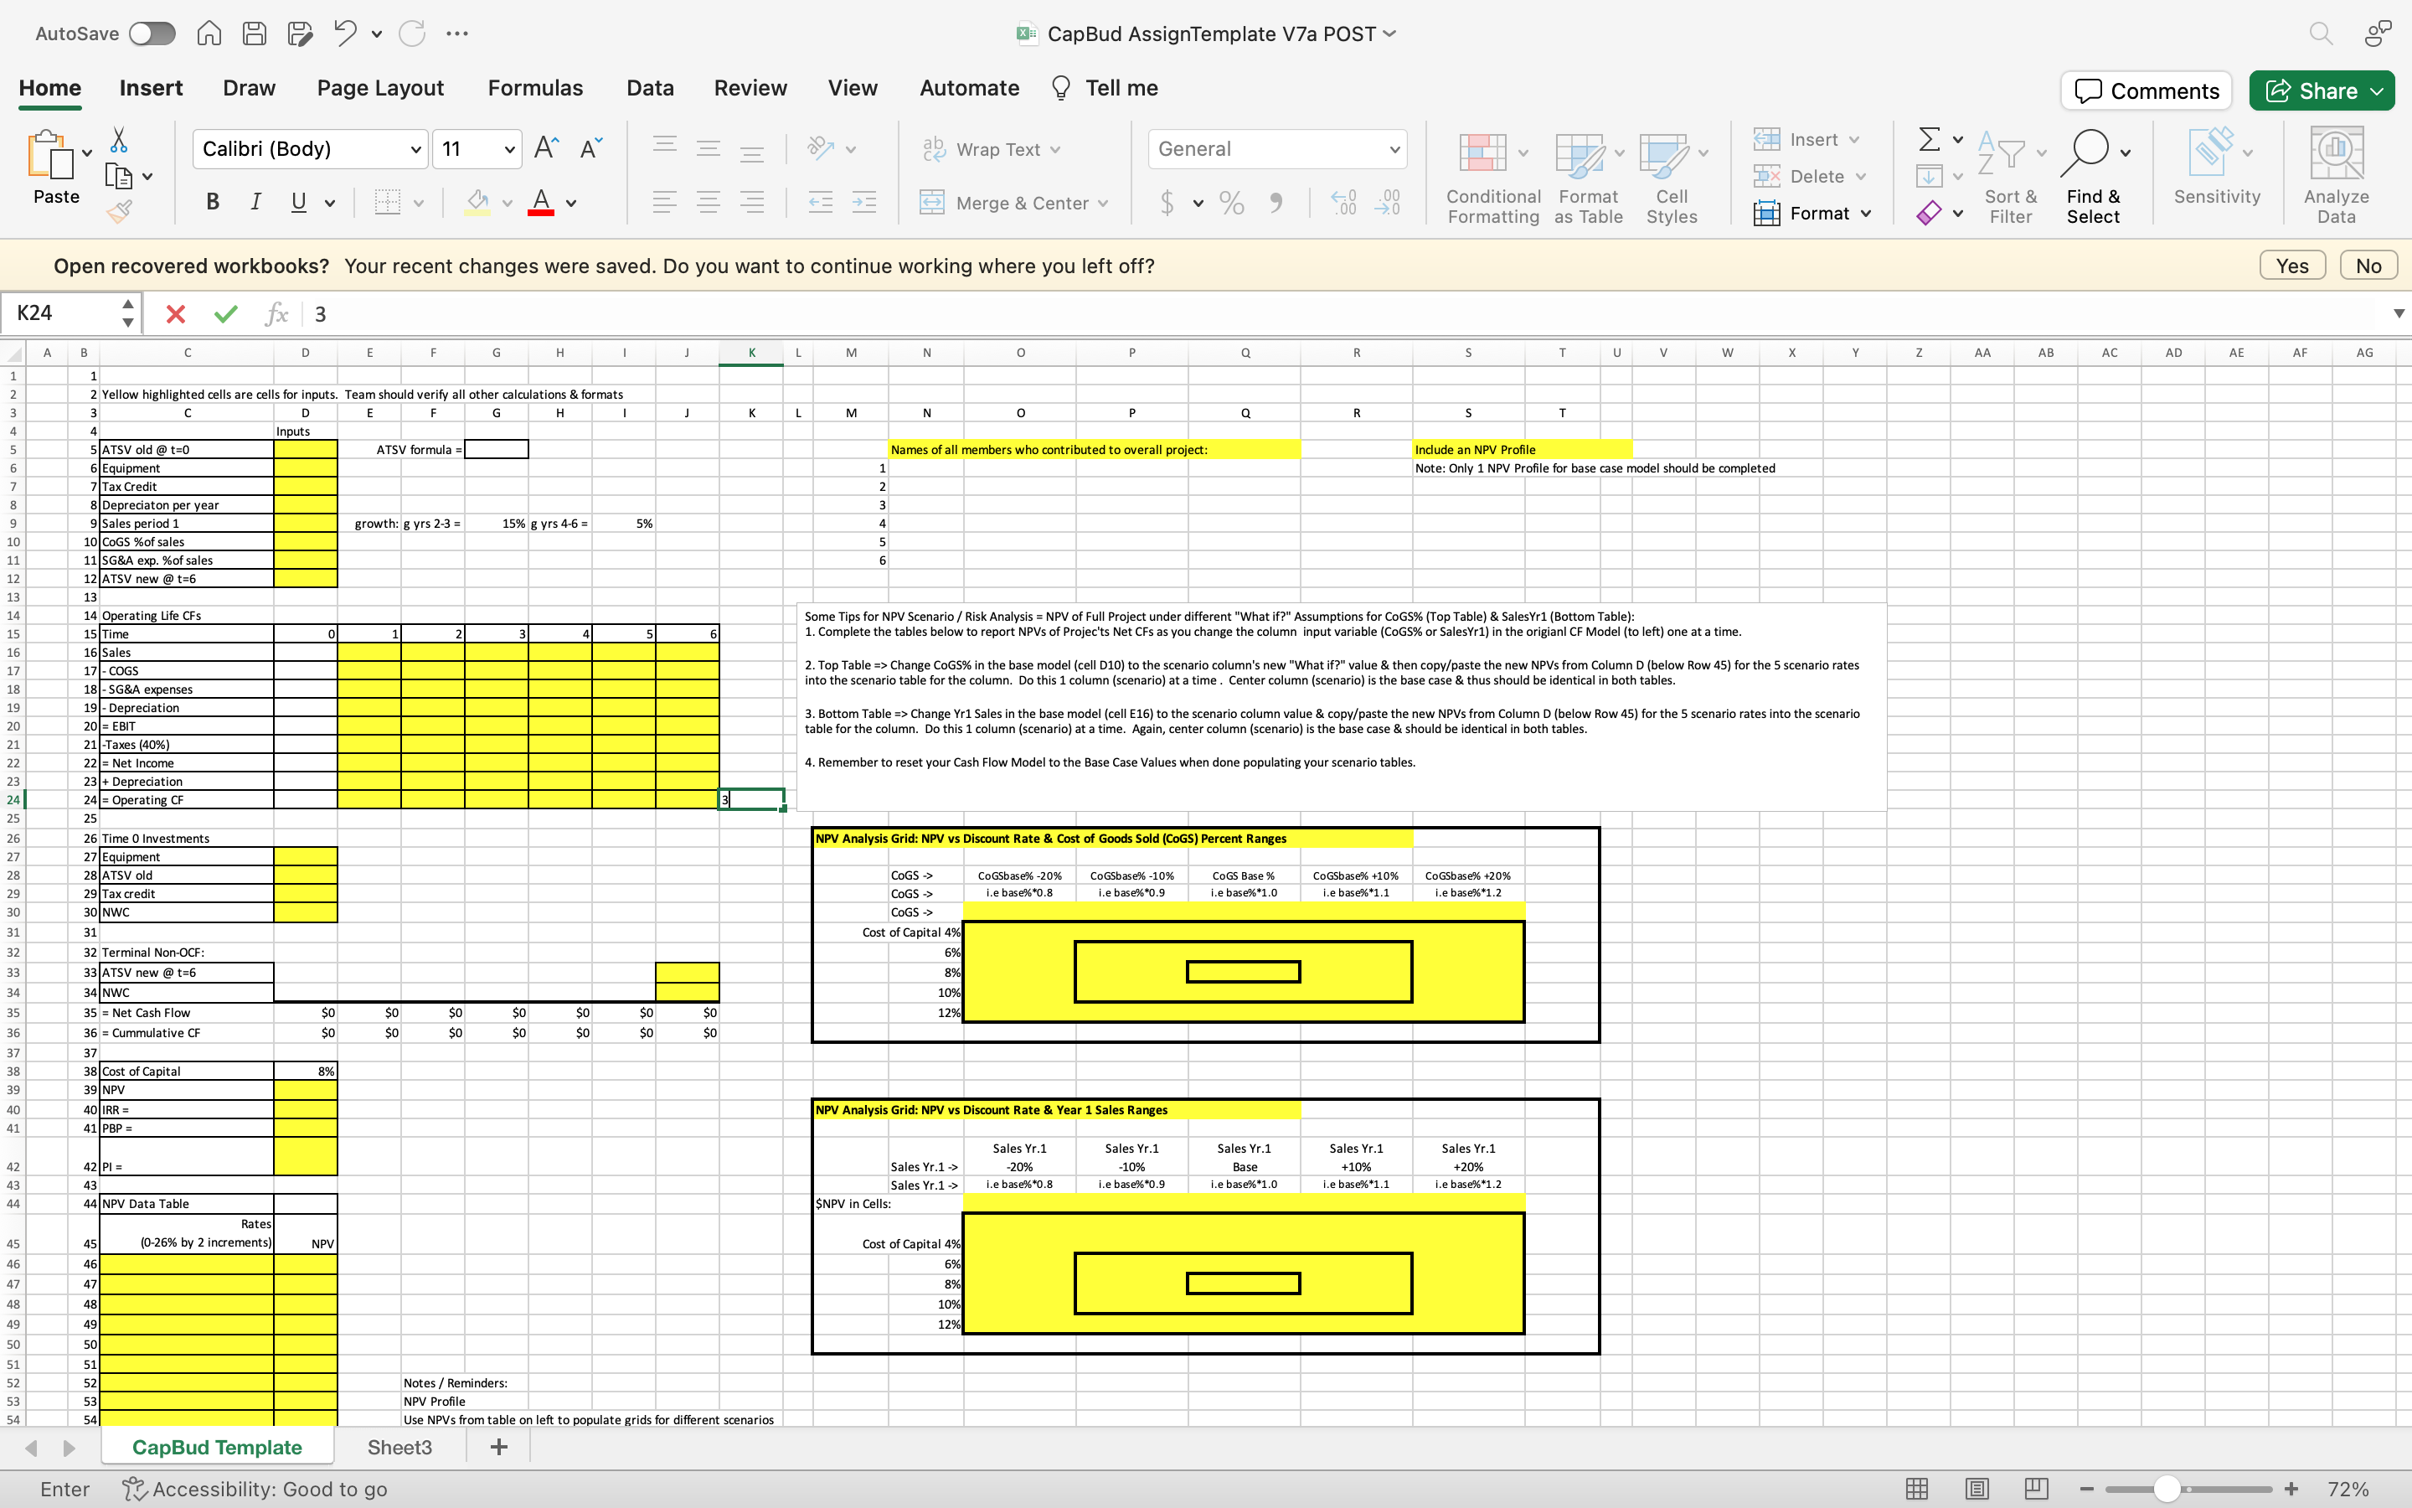This screenshot has height=1508, width=2412.
Task: Click the zoom slider handle
Action: (2167, 1489)
